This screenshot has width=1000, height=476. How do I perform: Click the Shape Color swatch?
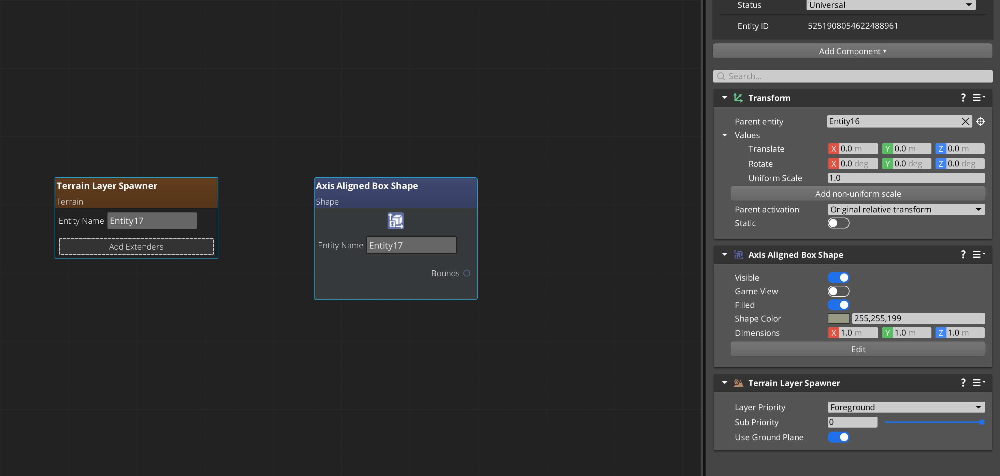[x=838, y=318]
